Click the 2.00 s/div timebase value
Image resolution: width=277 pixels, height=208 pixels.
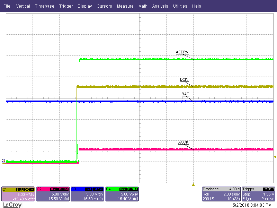pyautogui.click(x=231, y=194)
